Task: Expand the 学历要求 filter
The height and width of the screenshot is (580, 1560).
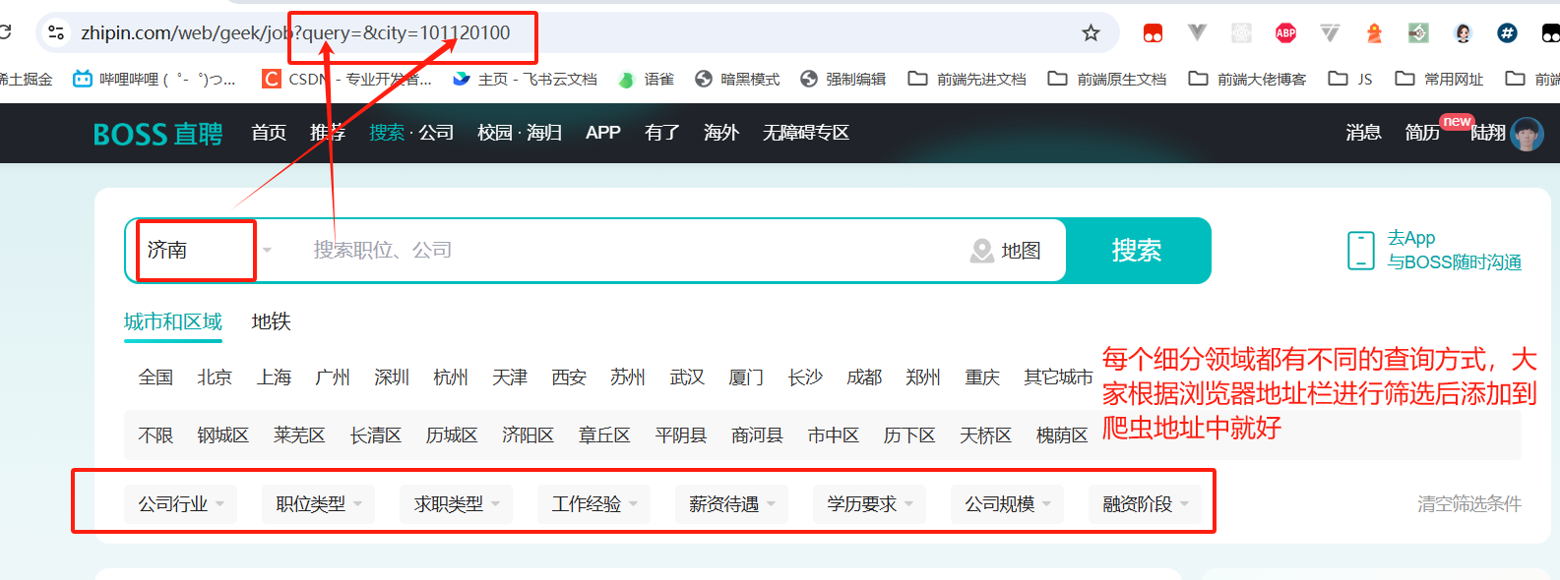Action: tap(870, 504)
